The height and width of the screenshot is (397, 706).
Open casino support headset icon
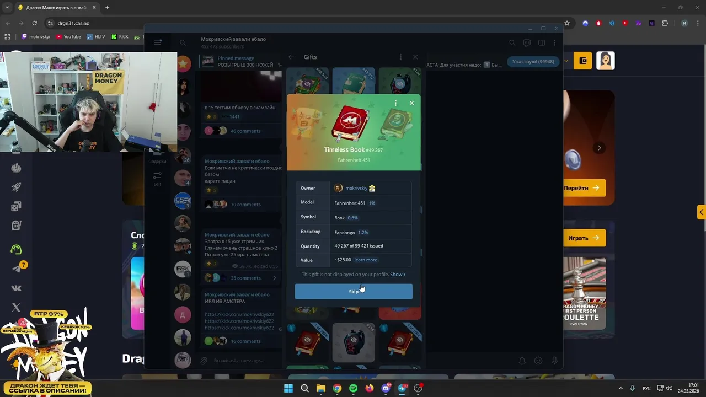(16, 249)
